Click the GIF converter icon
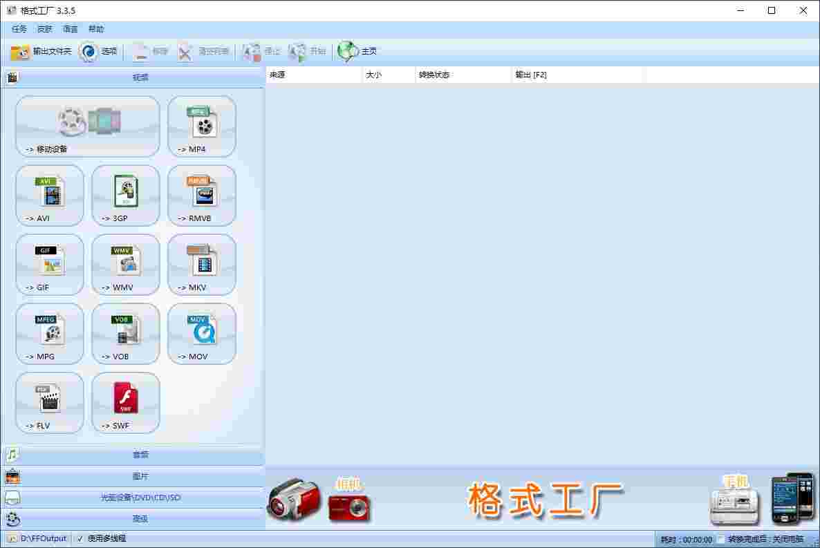Screen dimensions: 820x548 click(x=49, y=265)
